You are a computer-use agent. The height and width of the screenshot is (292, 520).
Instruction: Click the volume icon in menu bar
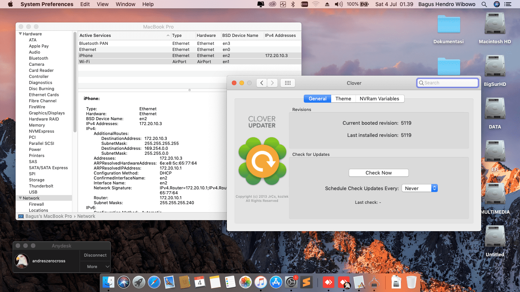(x=338, y=4)
